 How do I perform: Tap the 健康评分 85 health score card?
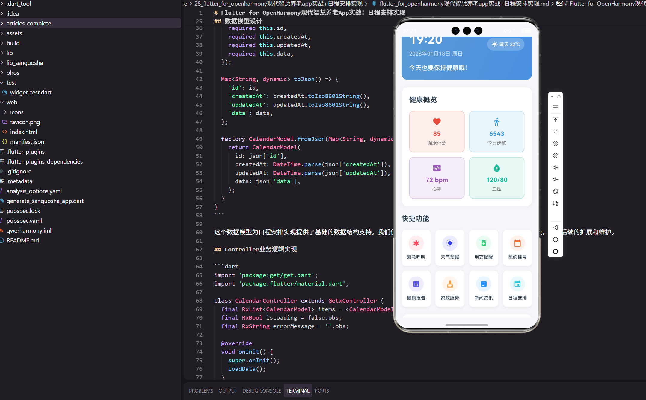[437, 132]
